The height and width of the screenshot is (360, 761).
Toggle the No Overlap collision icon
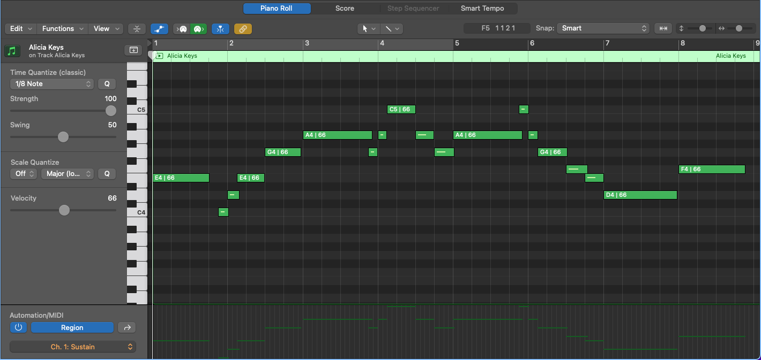point(220,28)
